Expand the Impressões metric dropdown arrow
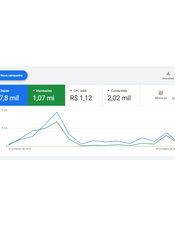 (34, 91)
